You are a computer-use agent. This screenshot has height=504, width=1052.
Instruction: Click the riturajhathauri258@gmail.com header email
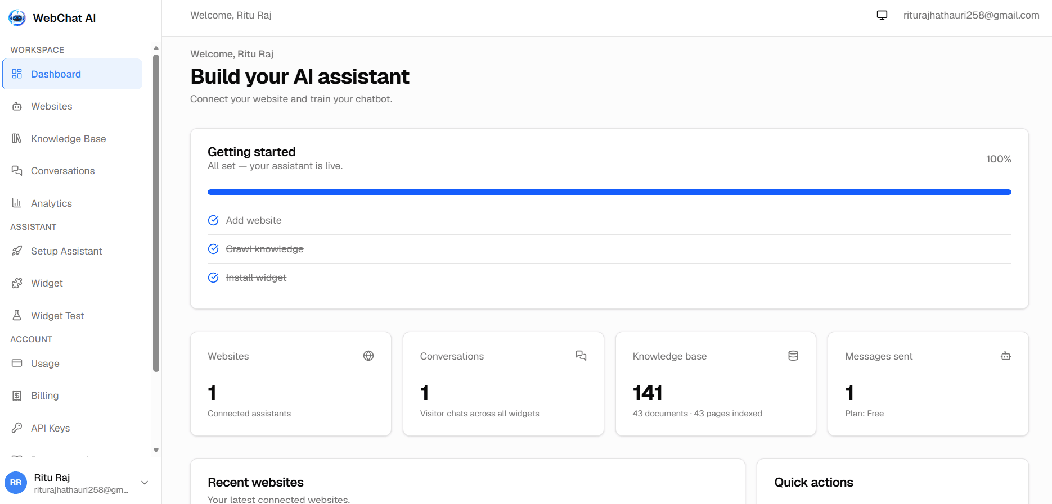point(971,15)
